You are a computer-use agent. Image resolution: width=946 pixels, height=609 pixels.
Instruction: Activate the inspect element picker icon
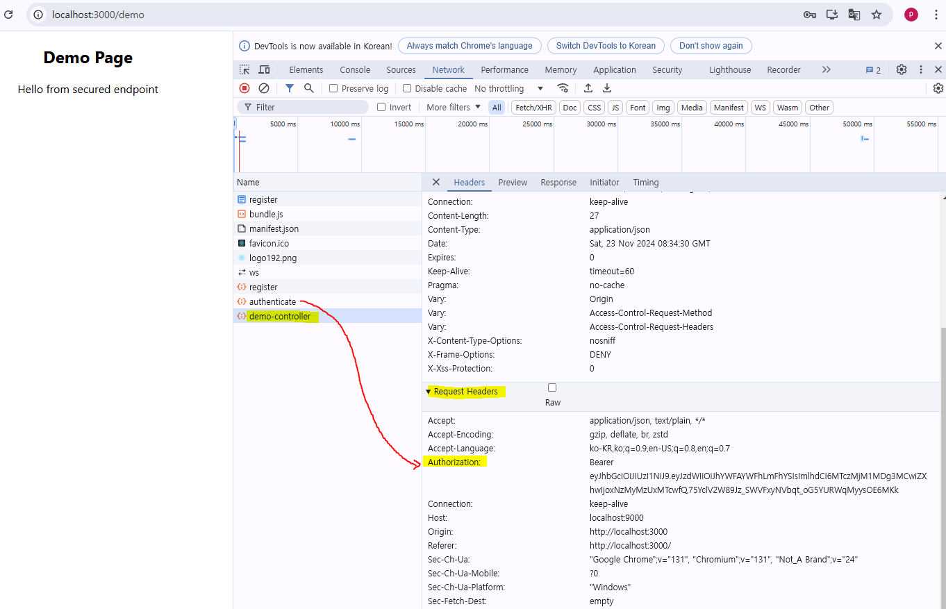coord(244,69)
